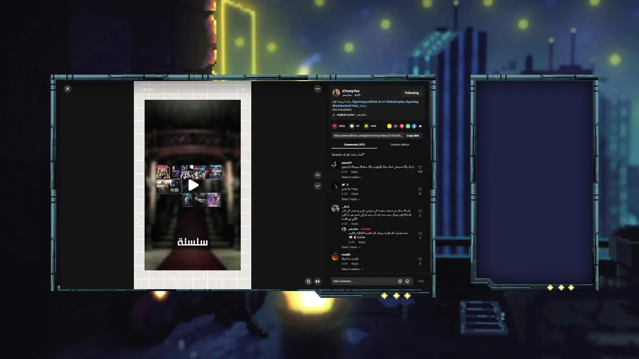
Task: Save the video with the bookmark icon
Action: click(x=366, y=126)
